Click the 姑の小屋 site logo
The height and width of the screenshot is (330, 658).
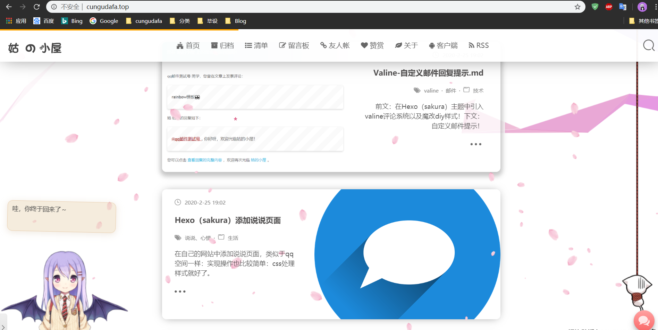(x=35, y=48)
